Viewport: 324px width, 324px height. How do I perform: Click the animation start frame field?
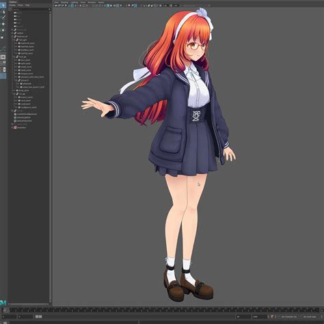pyautogui.click(x=9, y=316)
